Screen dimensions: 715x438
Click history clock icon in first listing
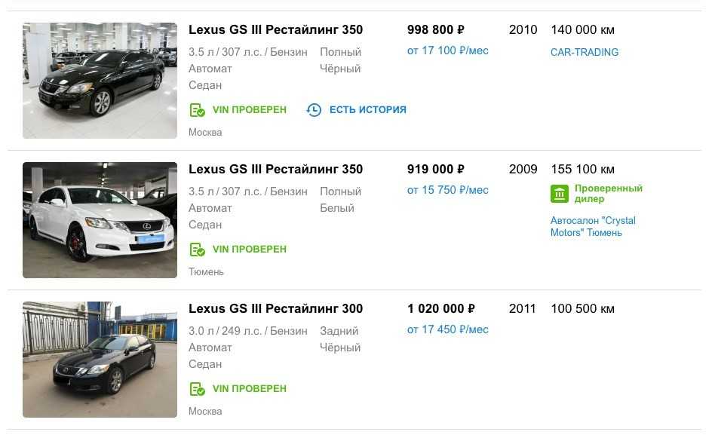click(x=314, y=110)
